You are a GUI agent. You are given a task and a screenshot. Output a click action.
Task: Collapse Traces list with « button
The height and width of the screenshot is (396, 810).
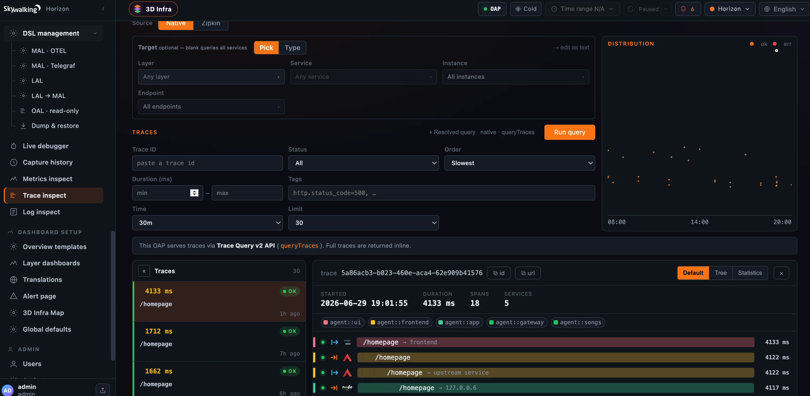tap(144, 271)
